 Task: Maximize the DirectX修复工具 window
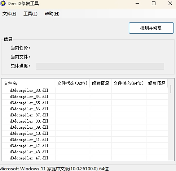point(154,3)
